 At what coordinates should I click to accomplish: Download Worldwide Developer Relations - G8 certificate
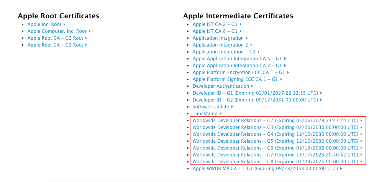(x=277, y=162)
